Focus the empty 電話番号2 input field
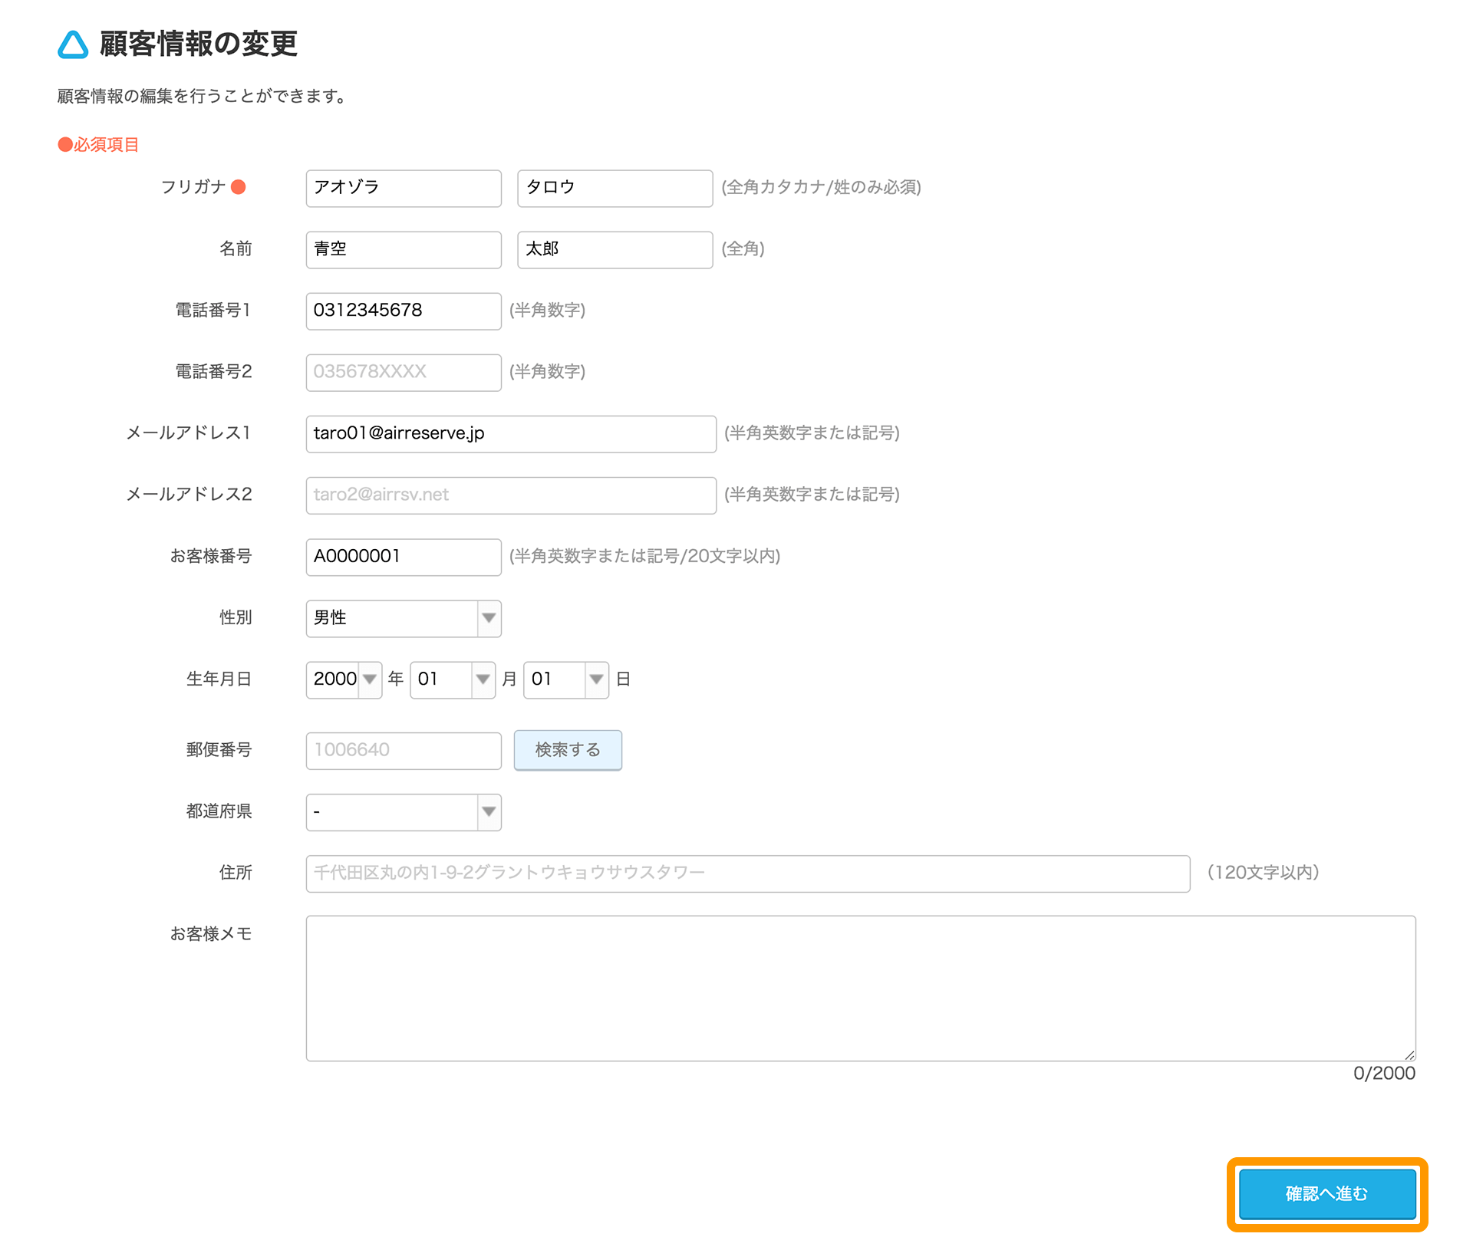1473x1250 pixels. click(x=404, y=372)
